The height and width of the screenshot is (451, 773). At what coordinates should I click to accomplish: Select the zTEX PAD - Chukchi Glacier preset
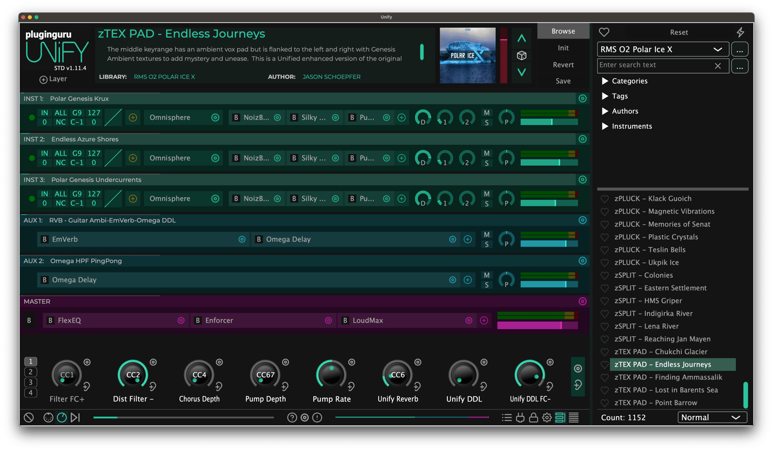(x=661, y=352)
